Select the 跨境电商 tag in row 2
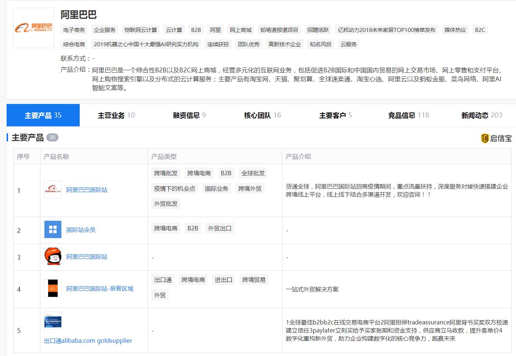This screenshot has height=356, width=516. coord(165,228)
